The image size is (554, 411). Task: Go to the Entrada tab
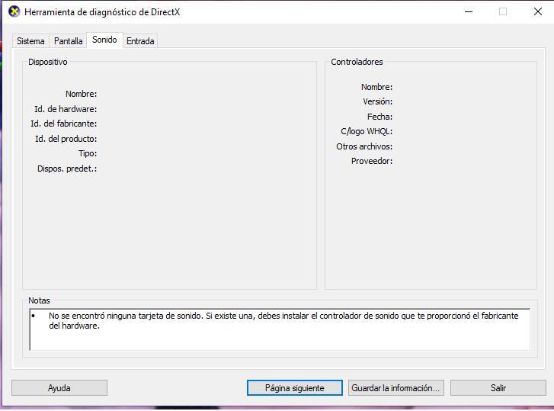140,41
